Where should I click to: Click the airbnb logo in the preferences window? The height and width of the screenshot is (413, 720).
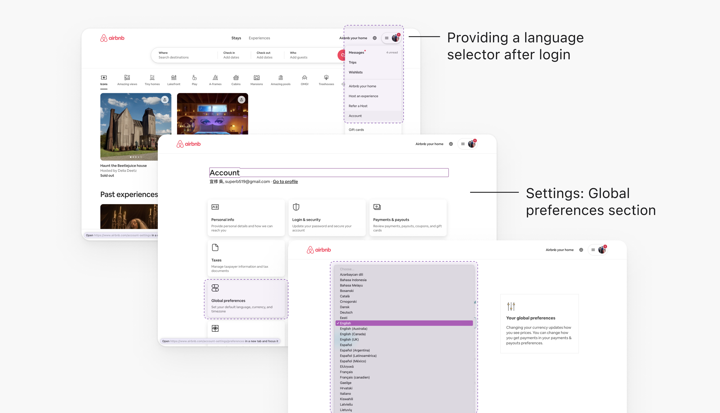tap(319, 250)
